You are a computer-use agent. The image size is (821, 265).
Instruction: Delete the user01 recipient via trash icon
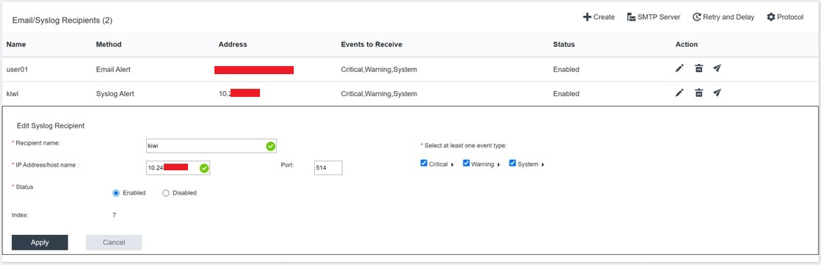coord(698,68)
